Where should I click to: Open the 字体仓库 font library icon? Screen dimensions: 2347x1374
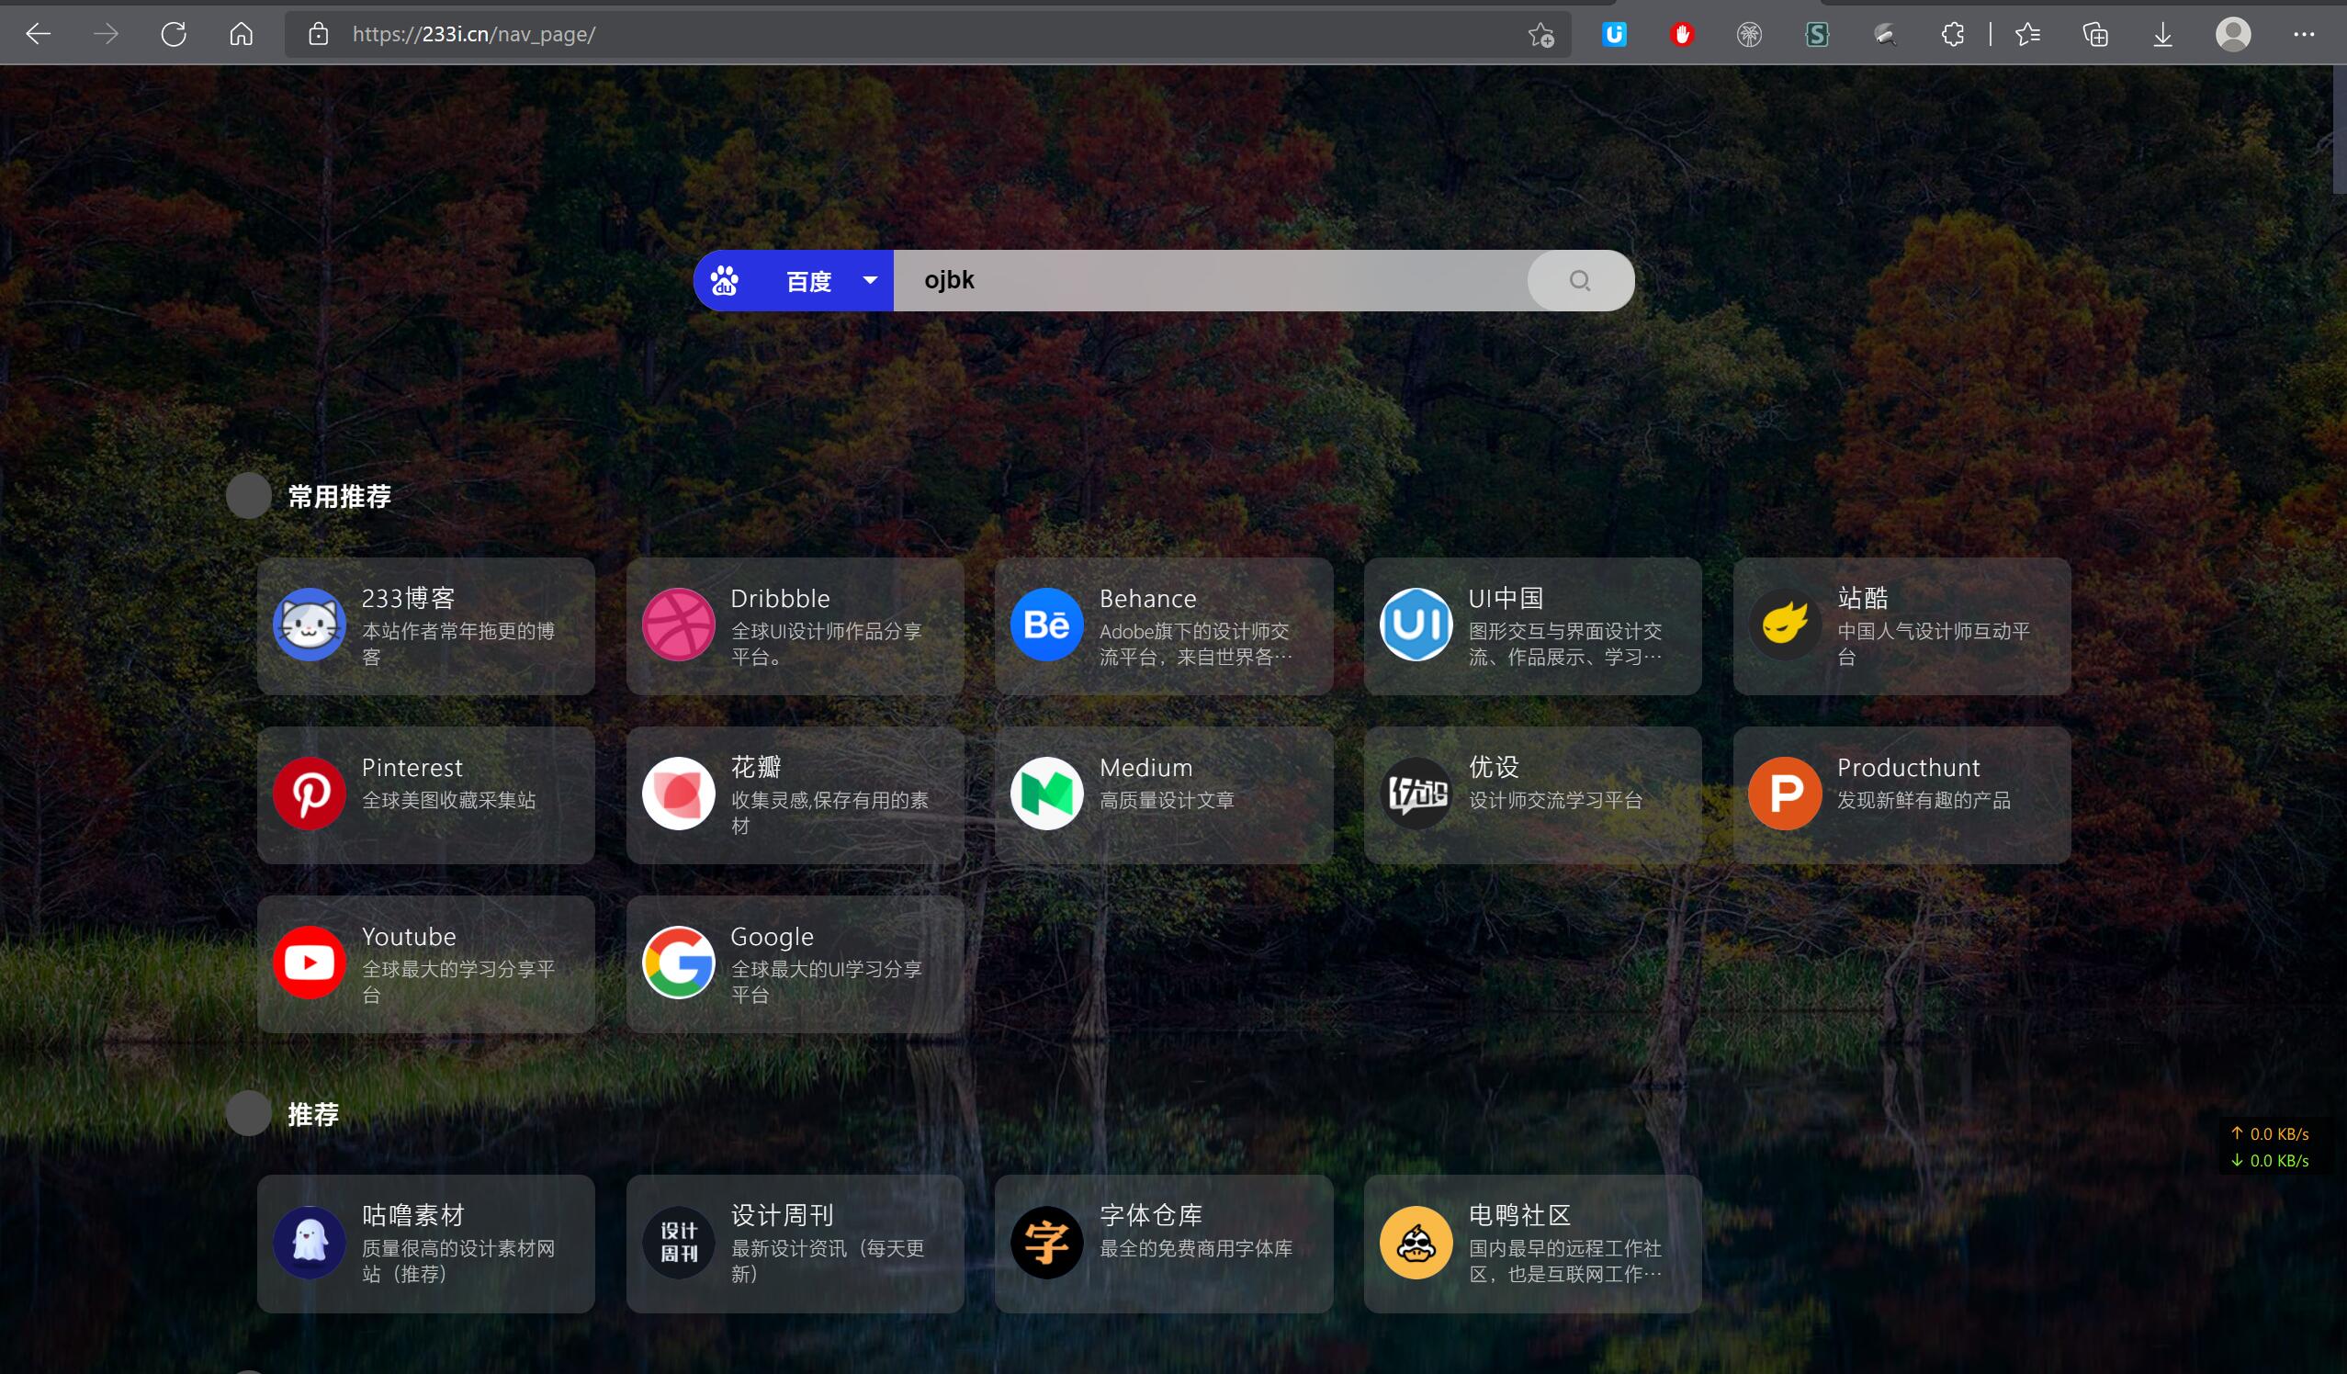(1046, 1243)
